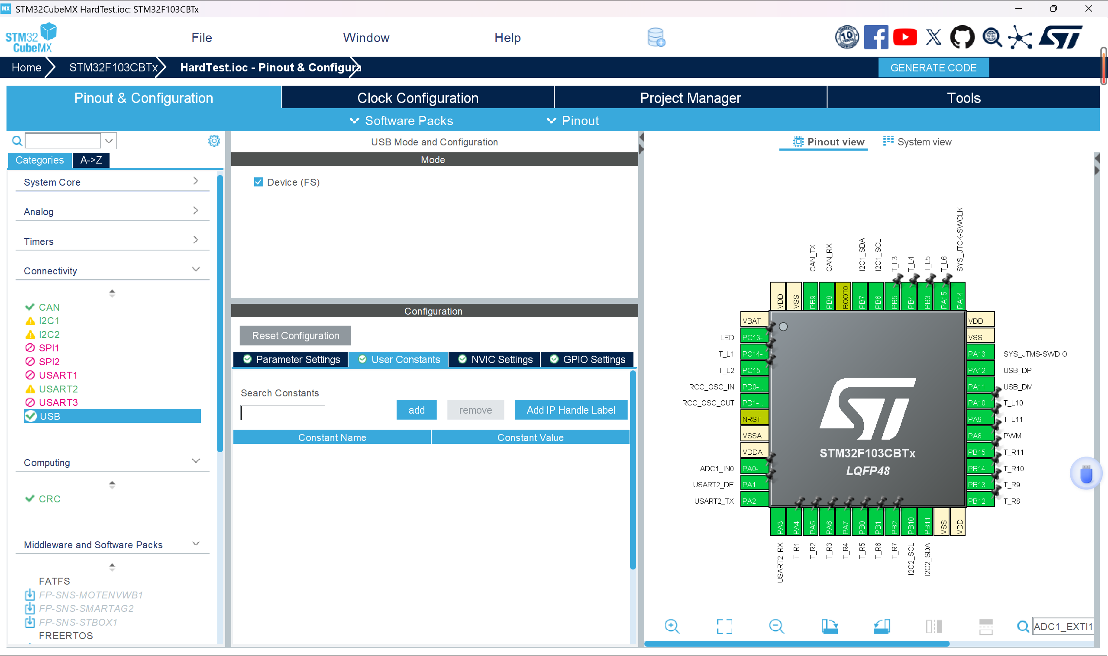The width and height of the screenshot is (1108, 656).
Task: Open the Pinout dropdown menu
Action: [573, 121]
